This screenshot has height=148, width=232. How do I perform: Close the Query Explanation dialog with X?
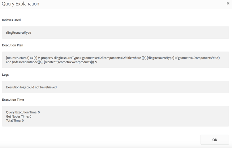[228, 4]
